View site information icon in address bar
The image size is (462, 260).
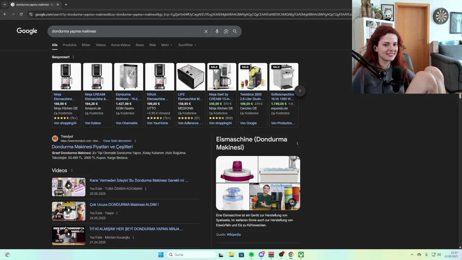31,14
